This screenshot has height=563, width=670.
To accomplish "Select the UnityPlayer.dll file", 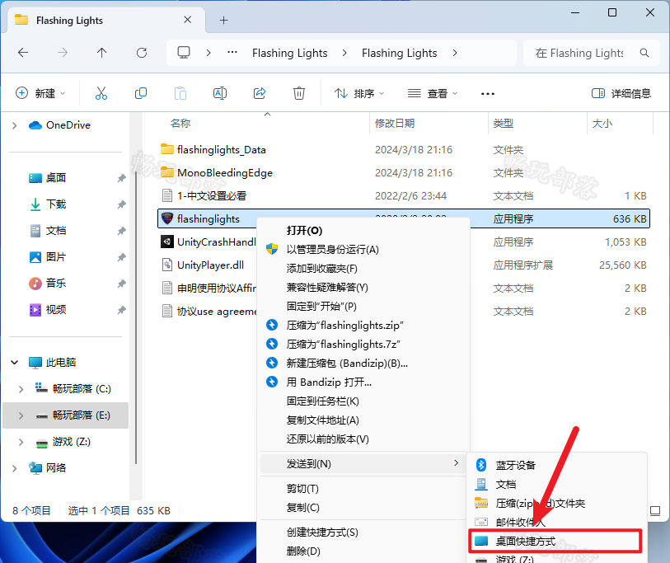I will (210, 265).
